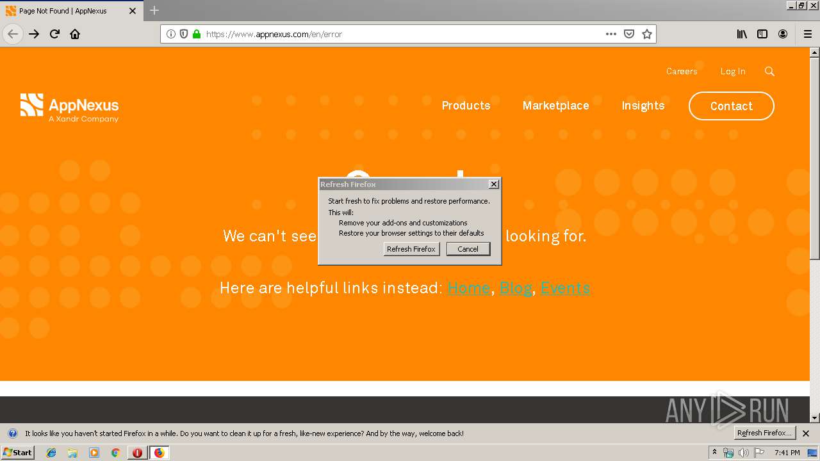This screenshot has height=461, width=820.
Task: Click the Contact button
Action: (732, 106)
